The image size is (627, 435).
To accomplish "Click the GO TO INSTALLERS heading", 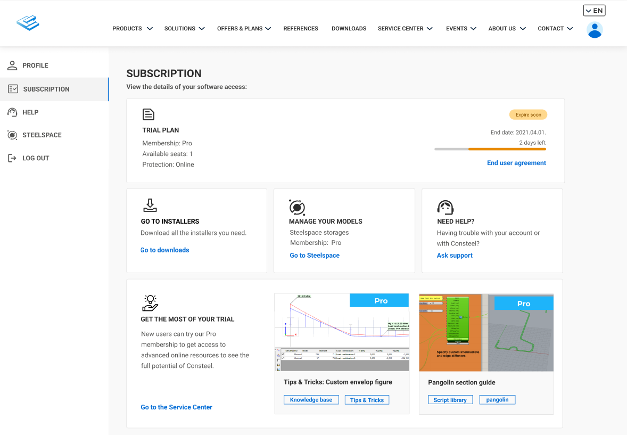I will click(x=170, y=221).
